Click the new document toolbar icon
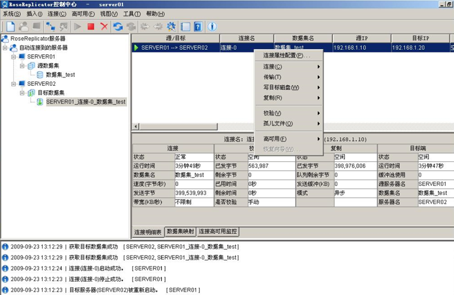Screen dimensions: 454x295 10,26
